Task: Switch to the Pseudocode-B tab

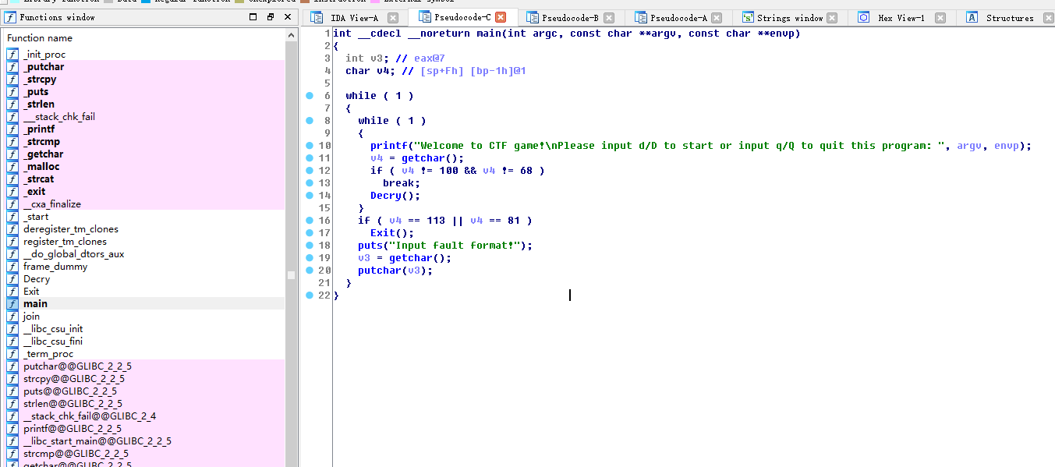Action: (570, 18)
